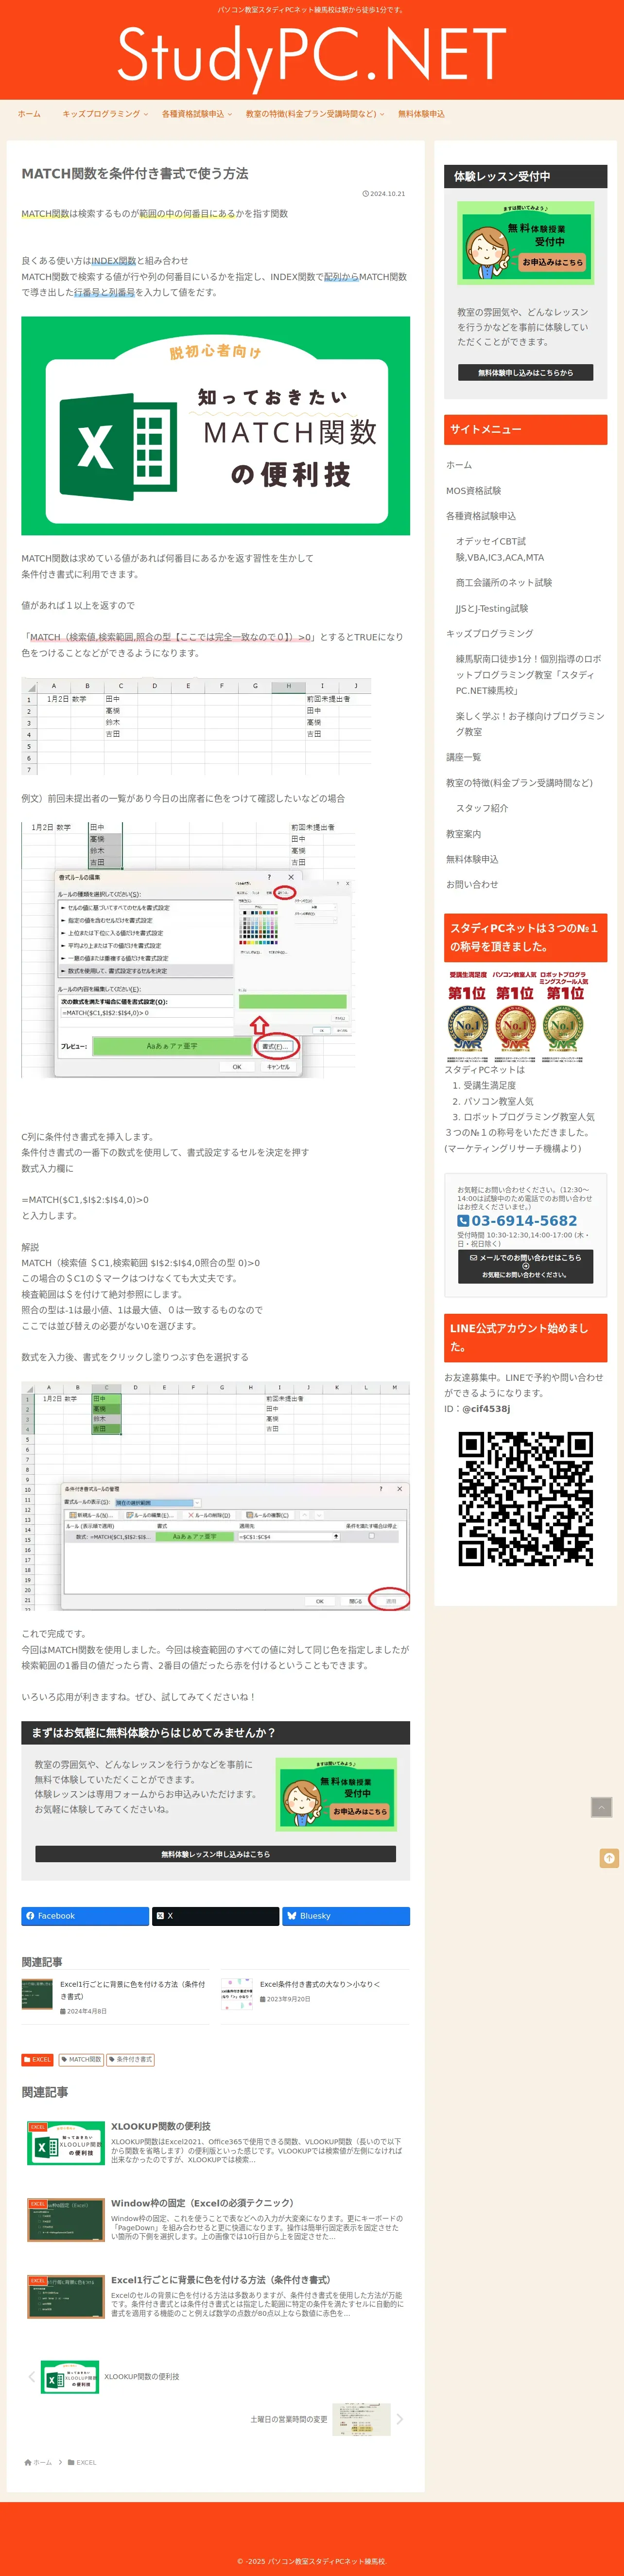Click the Bluesky butterfly icon in the share button
The height and width of the screenshot is (2576, 624).
pyautogui.click(x=291, y=1916)
